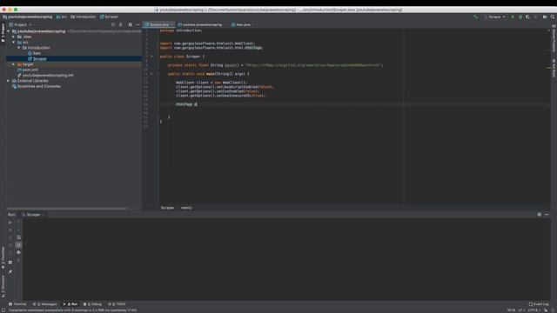Collapse the youtubejavawebscraping root folder
Image resolution: width=557 pixels, height=313 pixels.
coord(9,31)
